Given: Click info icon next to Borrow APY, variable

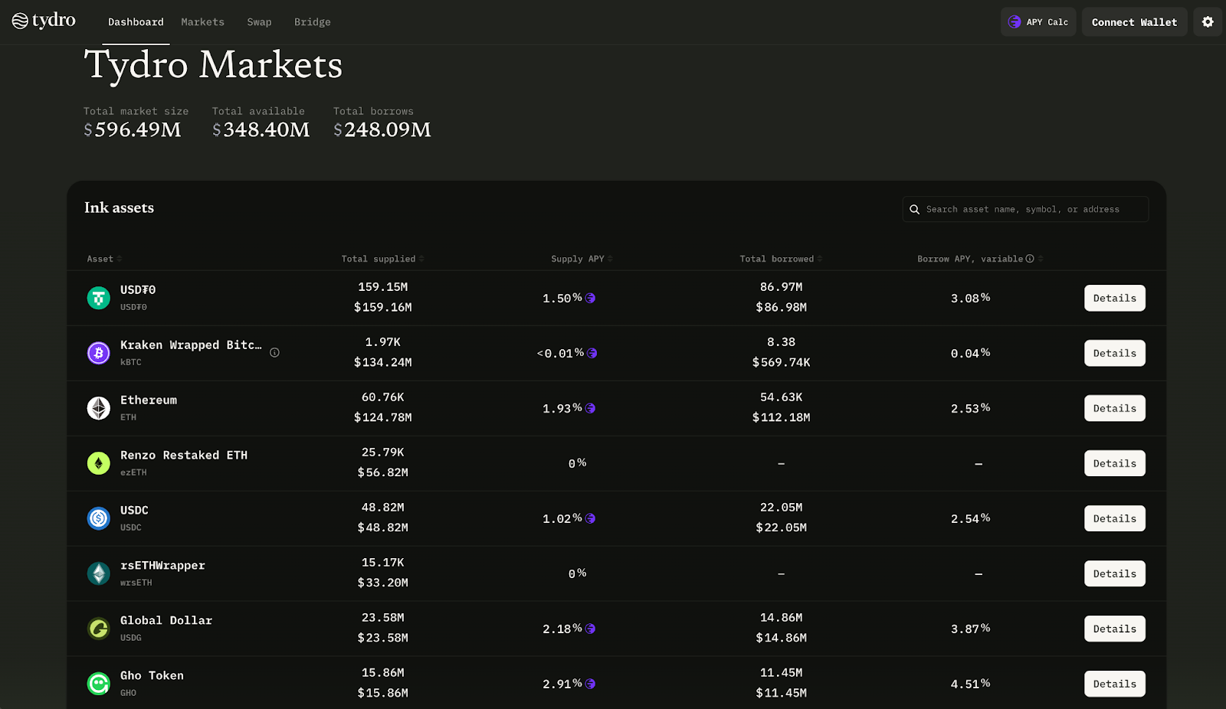Looking at the screenshot, I should [x=1030, y=259].
